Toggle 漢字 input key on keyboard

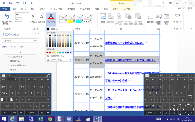click(3, 87)
